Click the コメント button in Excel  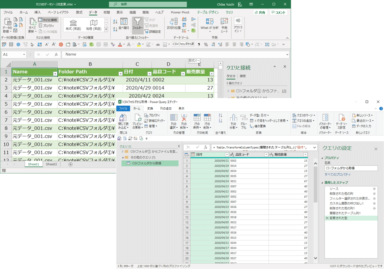(278, 12)
